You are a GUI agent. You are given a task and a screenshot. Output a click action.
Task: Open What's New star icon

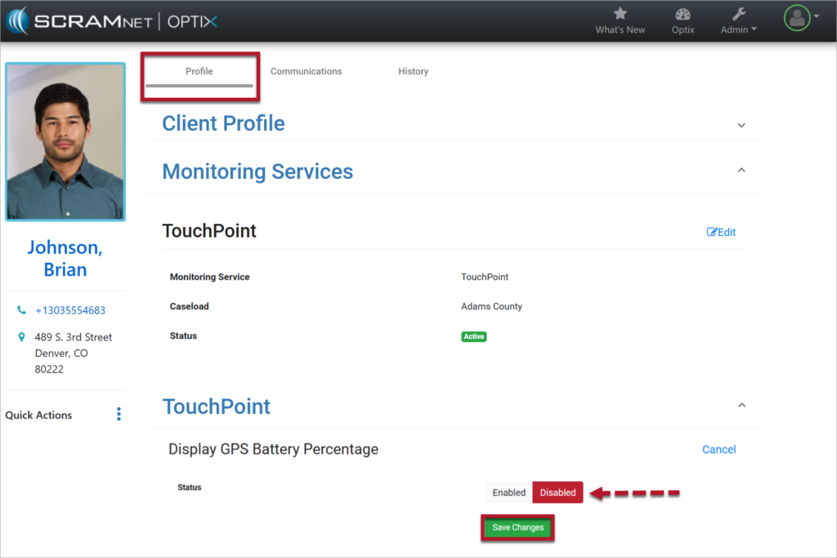click(620, 14)
